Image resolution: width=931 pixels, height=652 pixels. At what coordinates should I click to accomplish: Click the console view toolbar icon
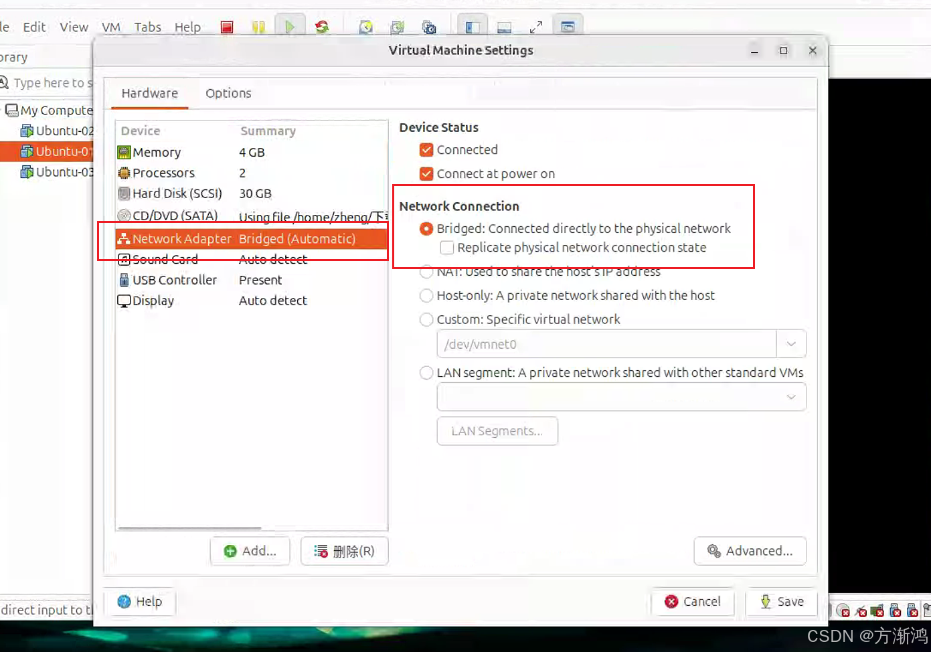coord(568,27)
